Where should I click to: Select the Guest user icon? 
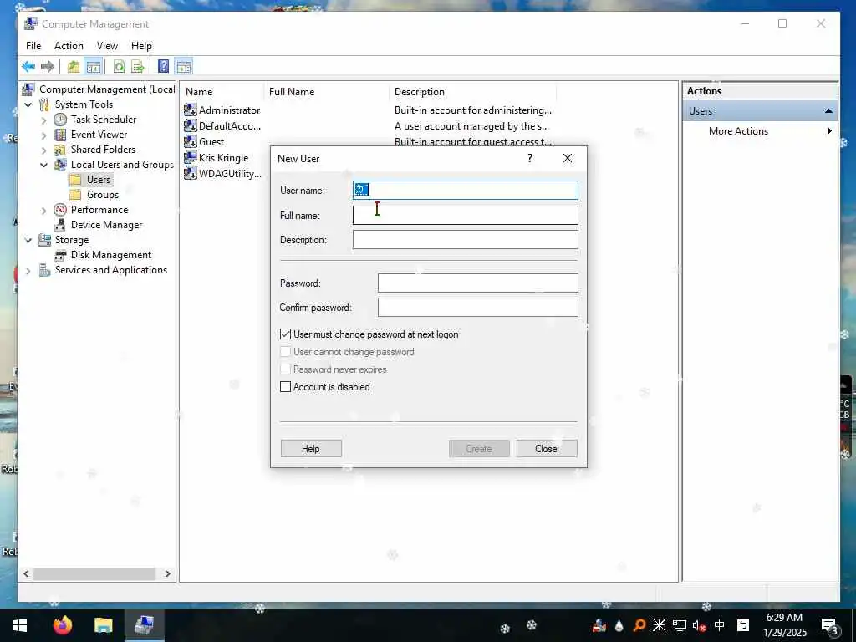pyautogui.click(x=190, y=141)
